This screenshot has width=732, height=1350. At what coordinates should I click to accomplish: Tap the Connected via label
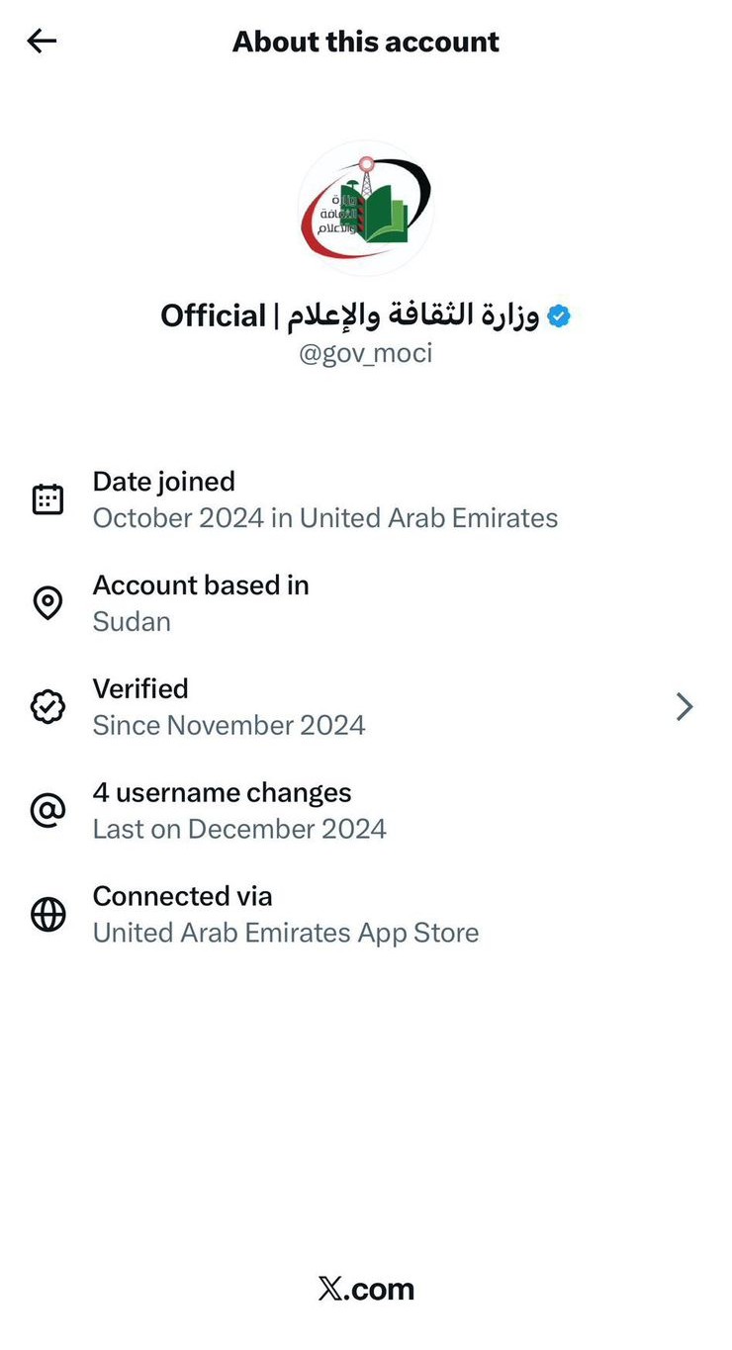(182, 896)
